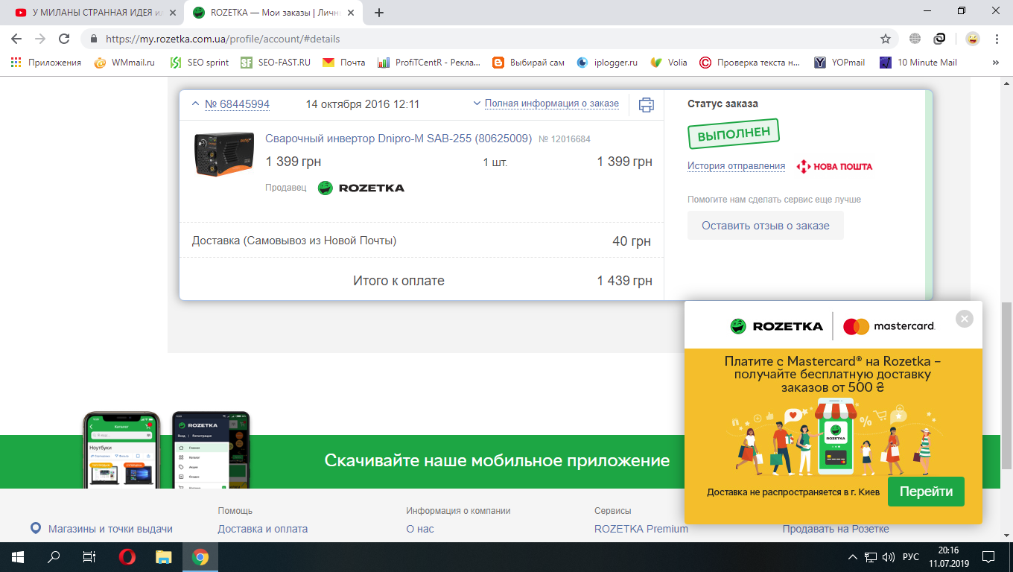The width and height of the screenshot is (1013, 572).
Task: Click 'Скачивайте наше мобильное приложение' banner text
Action: [x=497, y=460]
